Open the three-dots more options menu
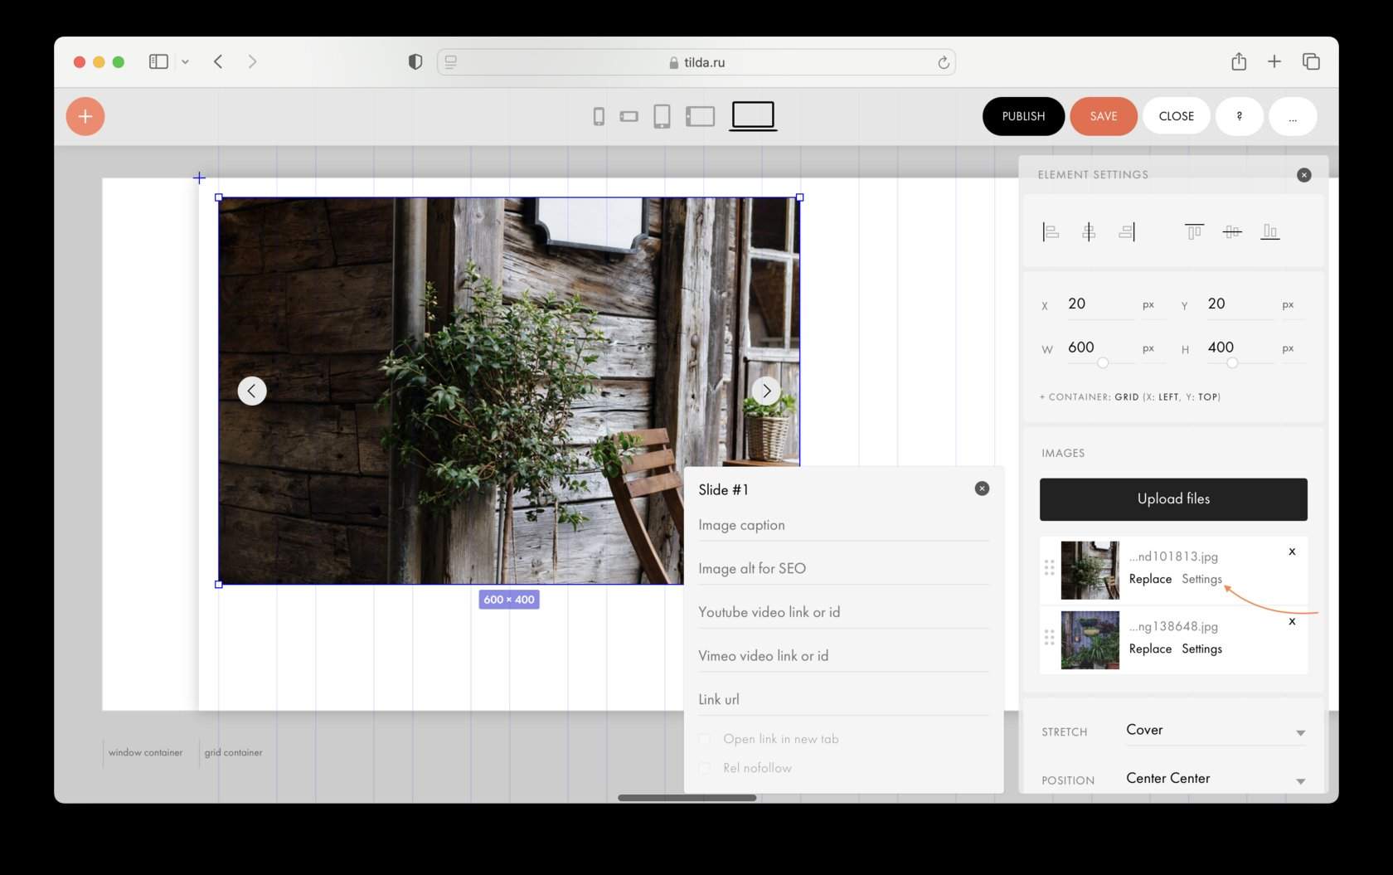Screen dimensions: 1393x875 (1292, 116)
